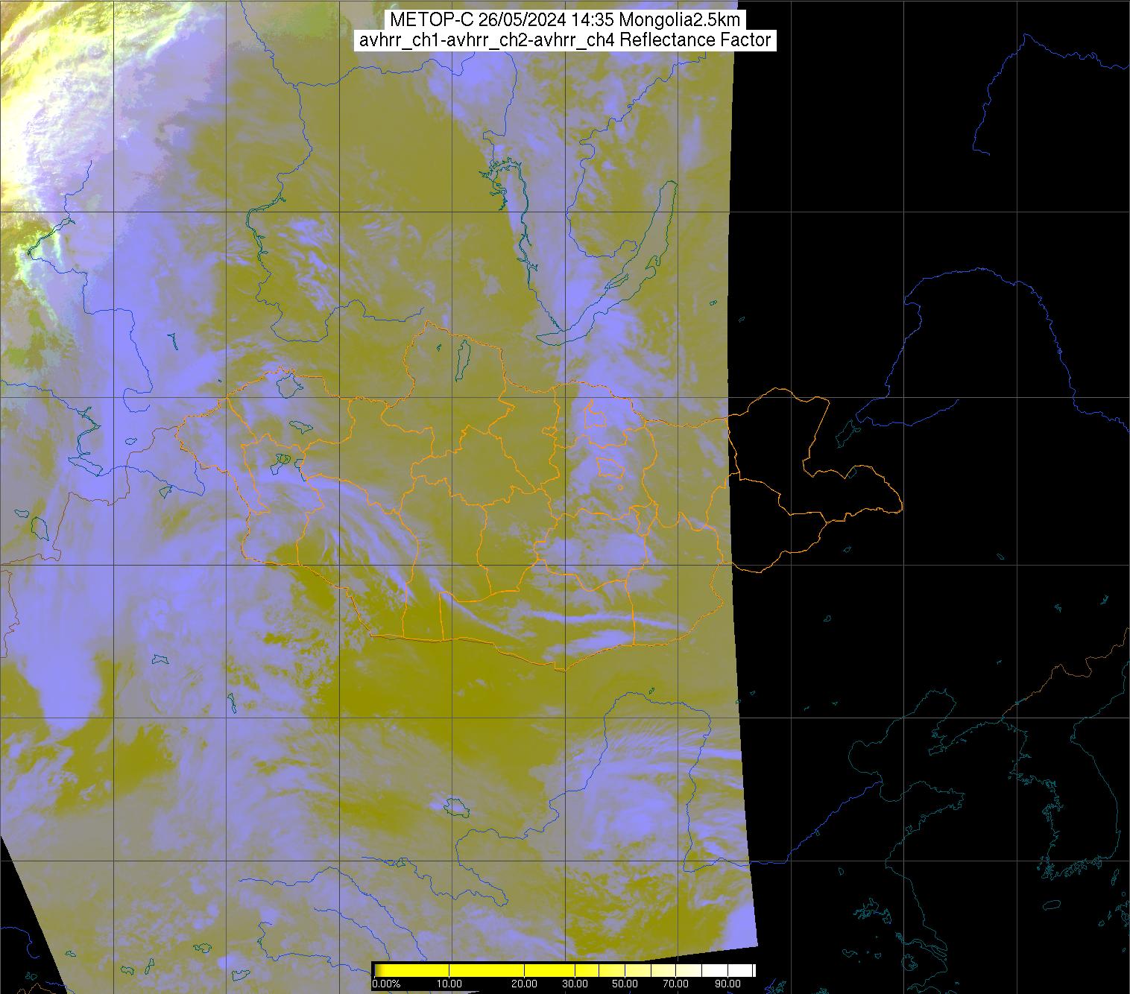Image resolution: width=1130 pixels, height=994 pixels.
Task: Click the METOP-C 26/05/2024 14:35 title line
Action: [x=564, y=20]
